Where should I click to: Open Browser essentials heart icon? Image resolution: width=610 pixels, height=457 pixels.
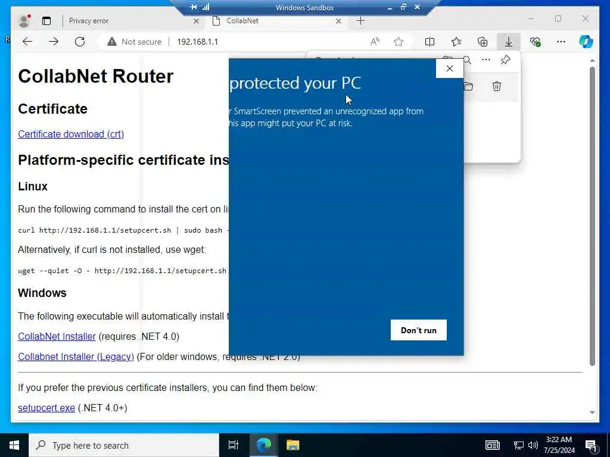[x=536, y=42]
